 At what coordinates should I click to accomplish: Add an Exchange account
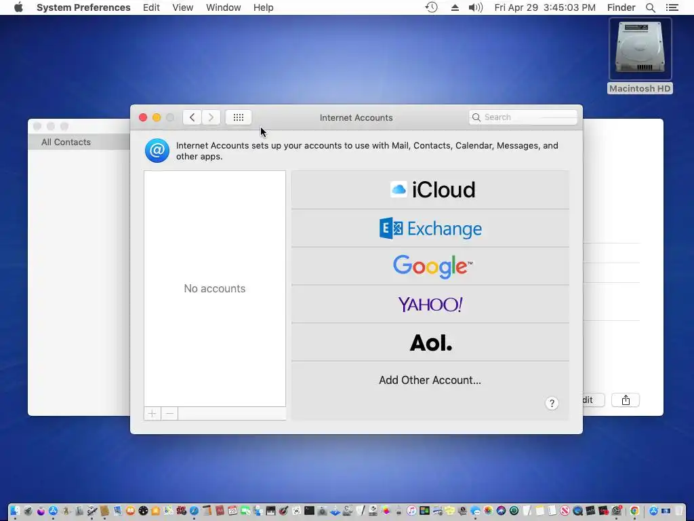(x=430, y=228)
